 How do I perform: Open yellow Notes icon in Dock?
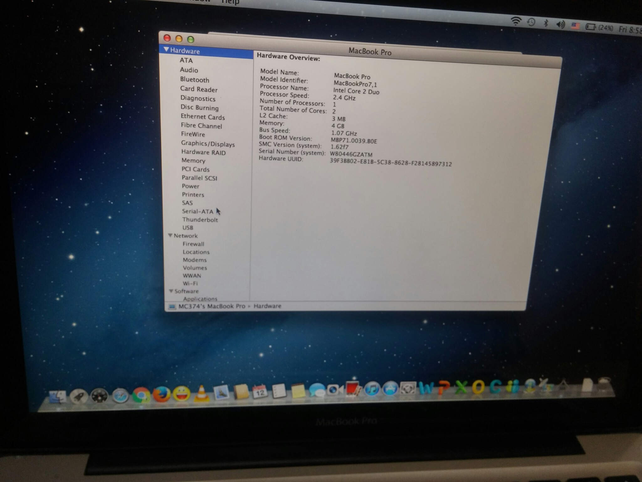[298, 391]
